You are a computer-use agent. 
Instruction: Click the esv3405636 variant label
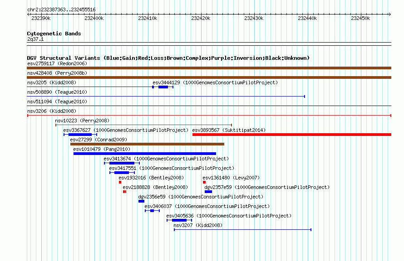(229, 216)
